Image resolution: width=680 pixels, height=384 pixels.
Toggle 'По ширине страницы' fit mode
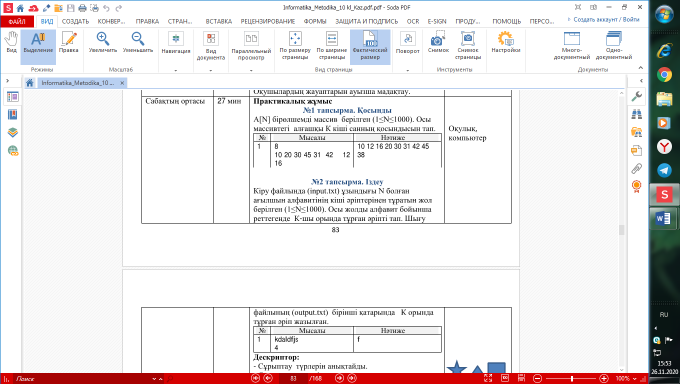[x=331, y=45]
